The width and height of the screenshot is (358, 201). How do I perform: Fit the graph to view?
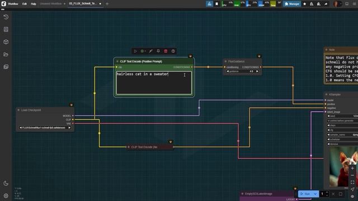click(x=352, y=183)
